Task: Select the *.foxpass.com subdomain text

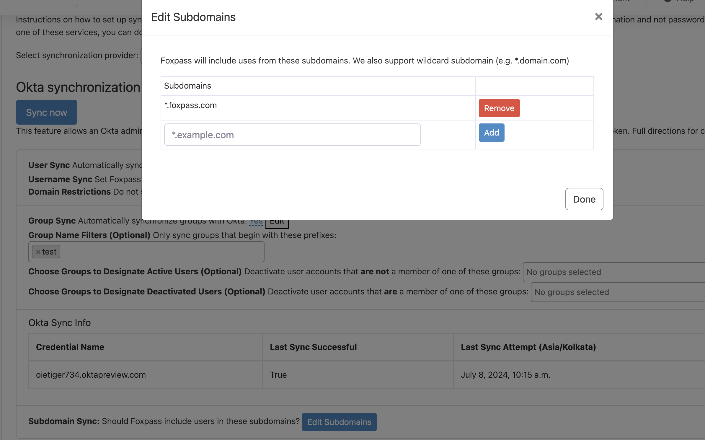Action: point(190,105)
